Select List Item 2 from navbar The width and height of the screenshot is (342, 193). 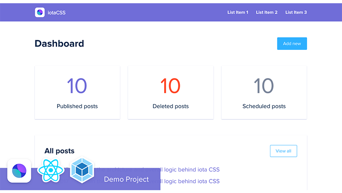267,12
